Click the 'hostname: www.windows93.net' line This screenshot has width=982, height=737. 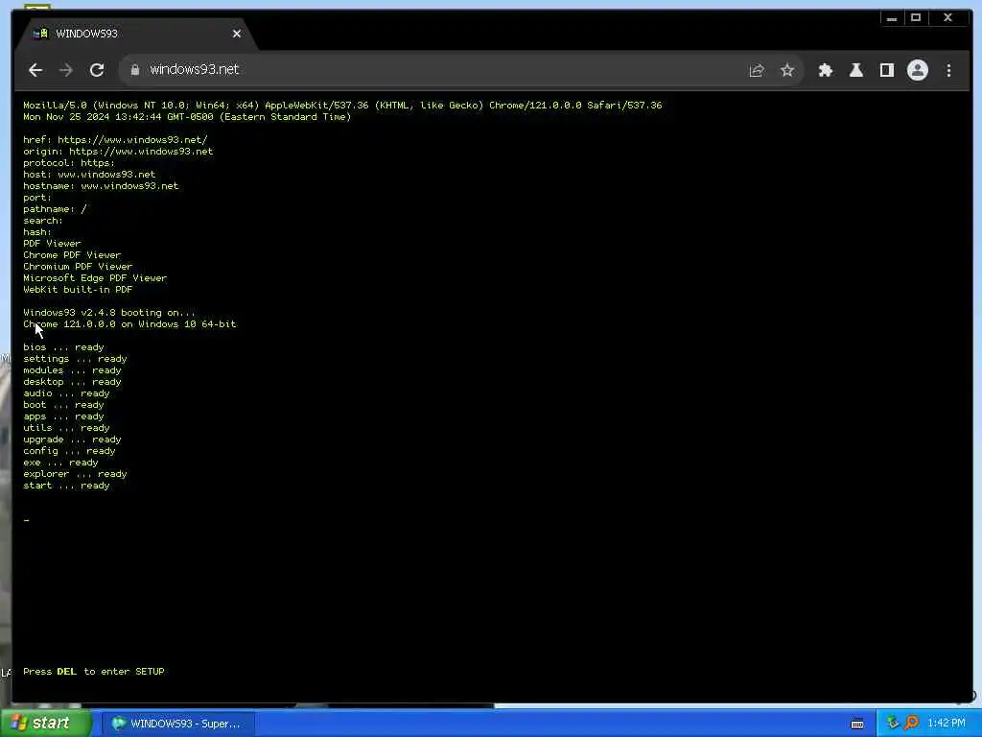coord(101,185)
